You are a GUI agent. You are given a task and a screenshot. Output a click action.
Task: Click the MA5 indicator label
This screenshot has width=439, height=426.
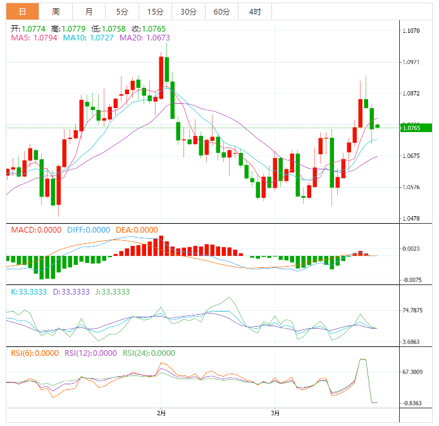point(34,38)
